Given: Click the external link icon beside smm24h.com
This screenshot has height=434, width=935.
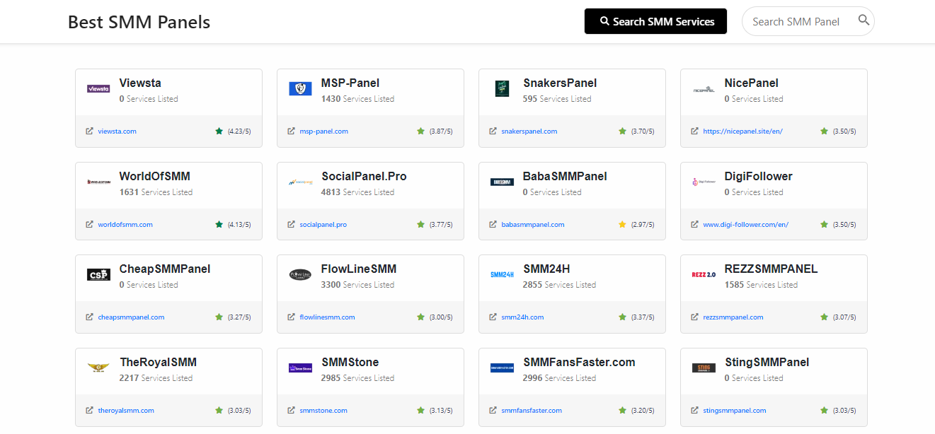Looking at the screenshot, I should pos(492,317).
